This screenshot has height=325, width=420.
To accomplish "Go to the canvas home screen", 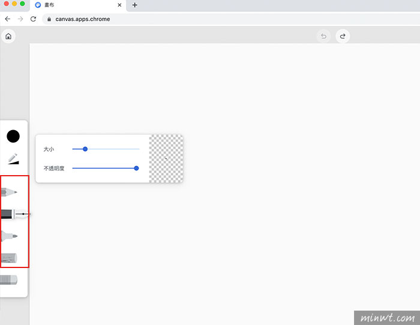I will 8,36.
